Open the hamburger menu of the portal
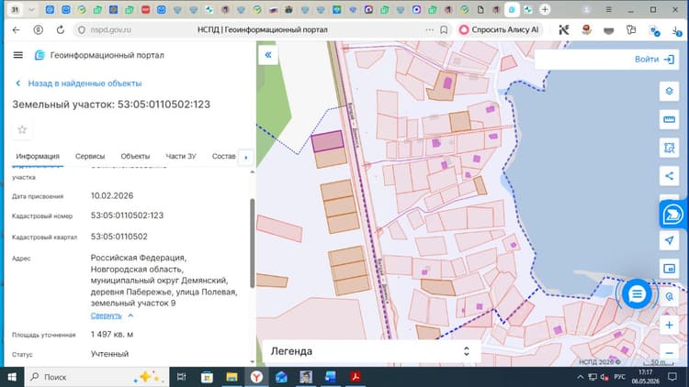 pyautogui.click(x=18, y=55)
